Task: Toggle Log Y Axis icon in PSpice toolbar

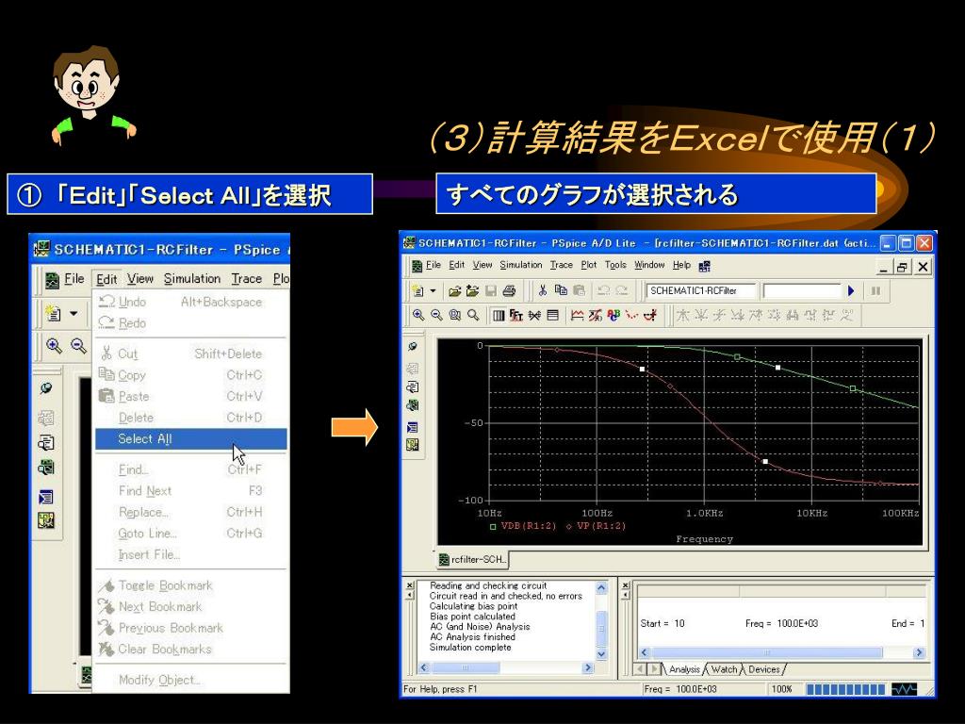Action: click(x=552, y=315)
